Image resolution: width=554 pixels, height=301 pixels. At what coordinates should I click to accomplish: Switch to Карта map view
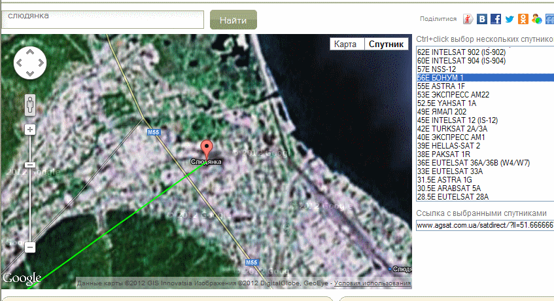click(x=345, y=44)
